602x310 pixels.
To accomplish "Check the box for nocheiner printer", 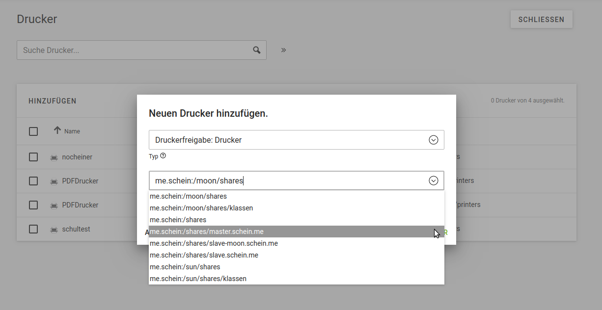I will (x=33, y=157).
